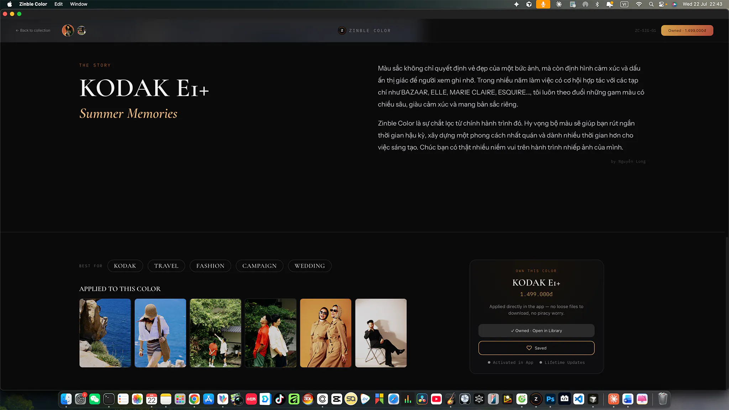Screen dimensions: 729x410
Task: Open WeChat in the Dock
Action: [x=95, y=399]
